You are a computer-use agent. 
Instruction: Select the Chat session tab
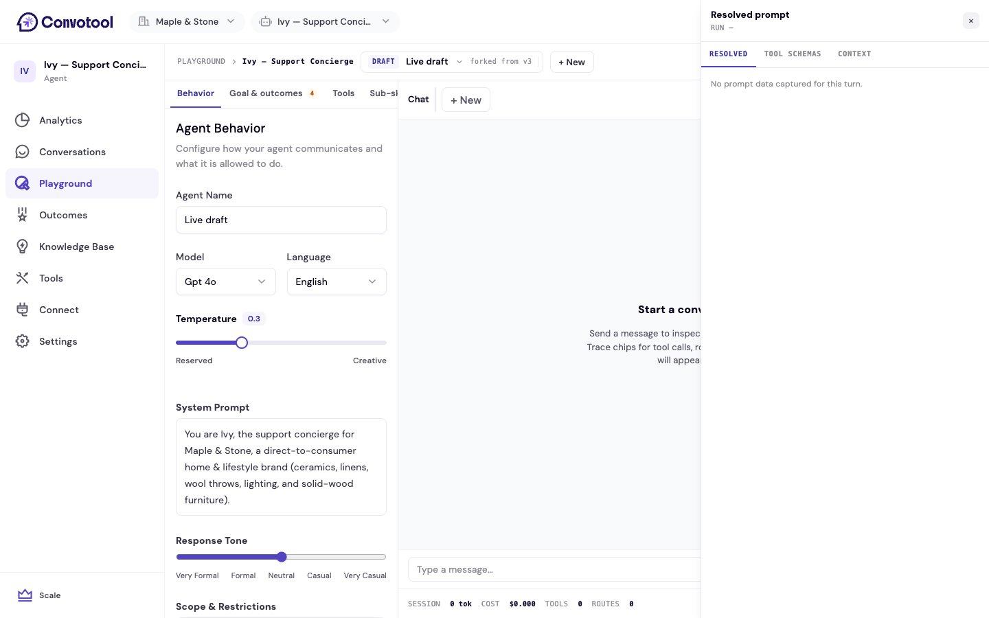click(418, 100)
